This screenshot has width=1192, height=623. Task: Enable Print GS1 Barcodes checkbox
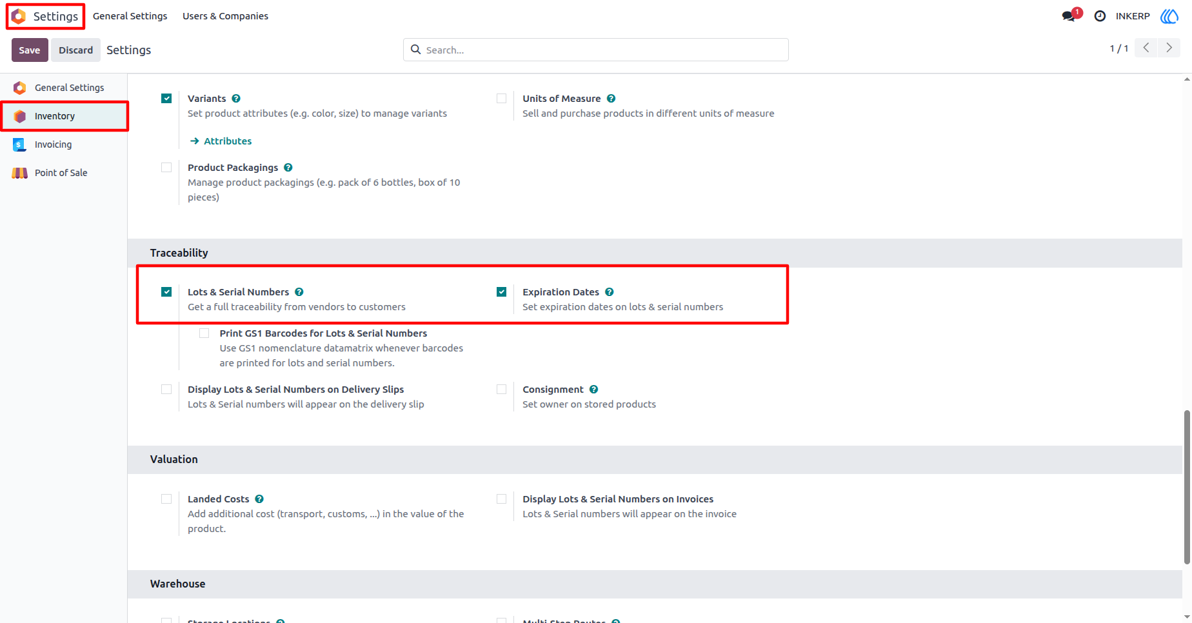(x=204, y=333)
